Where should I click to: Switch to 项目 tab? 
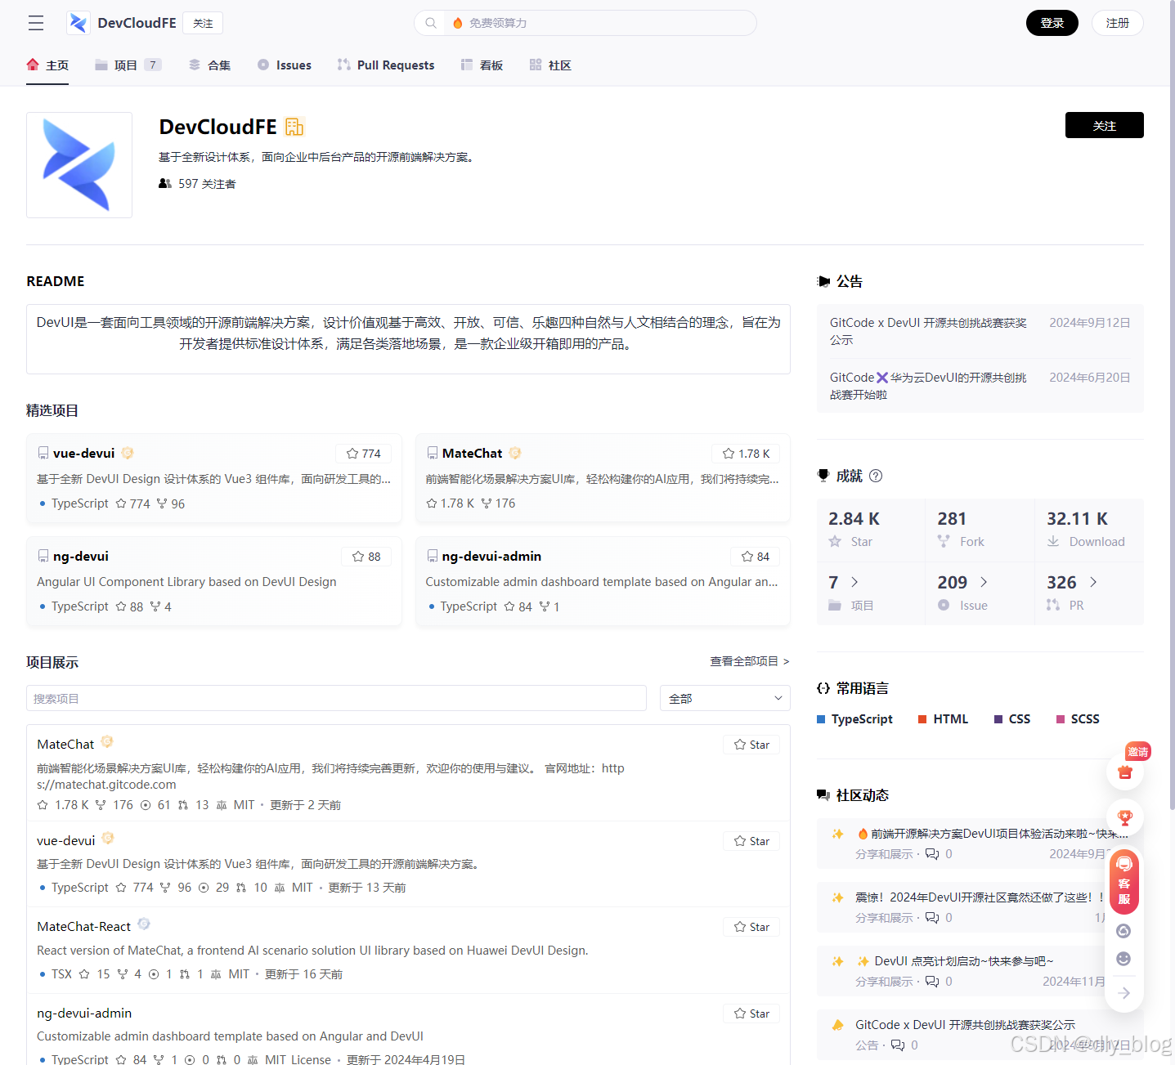[x=128, y=65]
